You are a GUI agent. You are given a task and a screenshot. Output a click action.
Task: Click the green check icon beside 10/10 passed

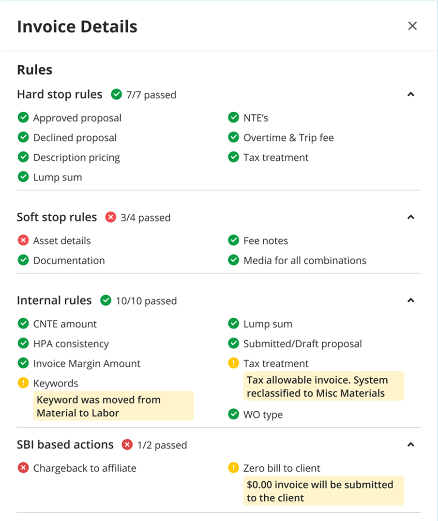(106, 300)
